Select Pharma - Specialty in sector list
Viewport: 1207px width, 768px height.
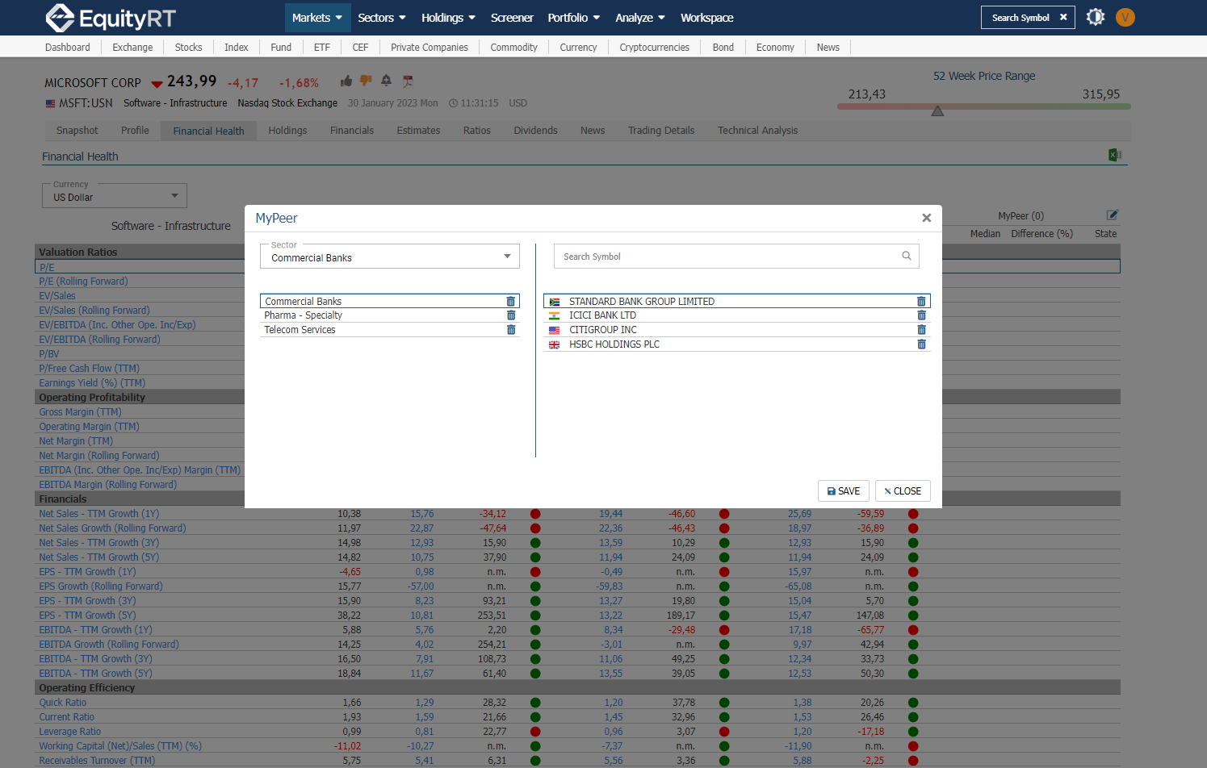(x=389, y=315)
